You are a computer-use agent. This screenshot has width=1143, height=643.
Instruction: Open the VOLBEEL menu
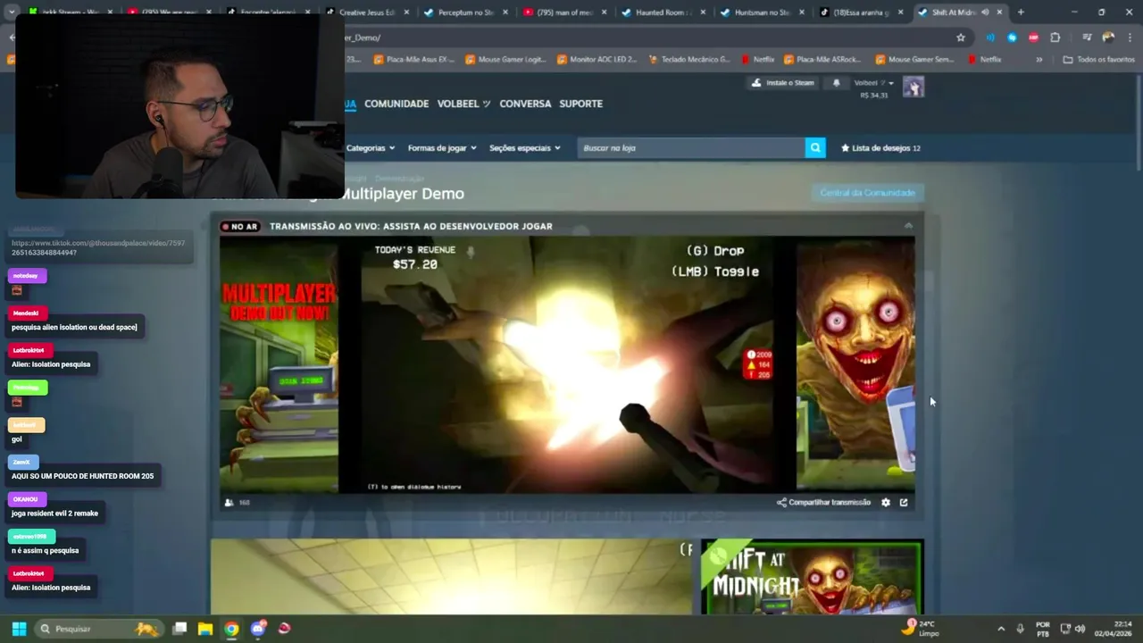463,104
